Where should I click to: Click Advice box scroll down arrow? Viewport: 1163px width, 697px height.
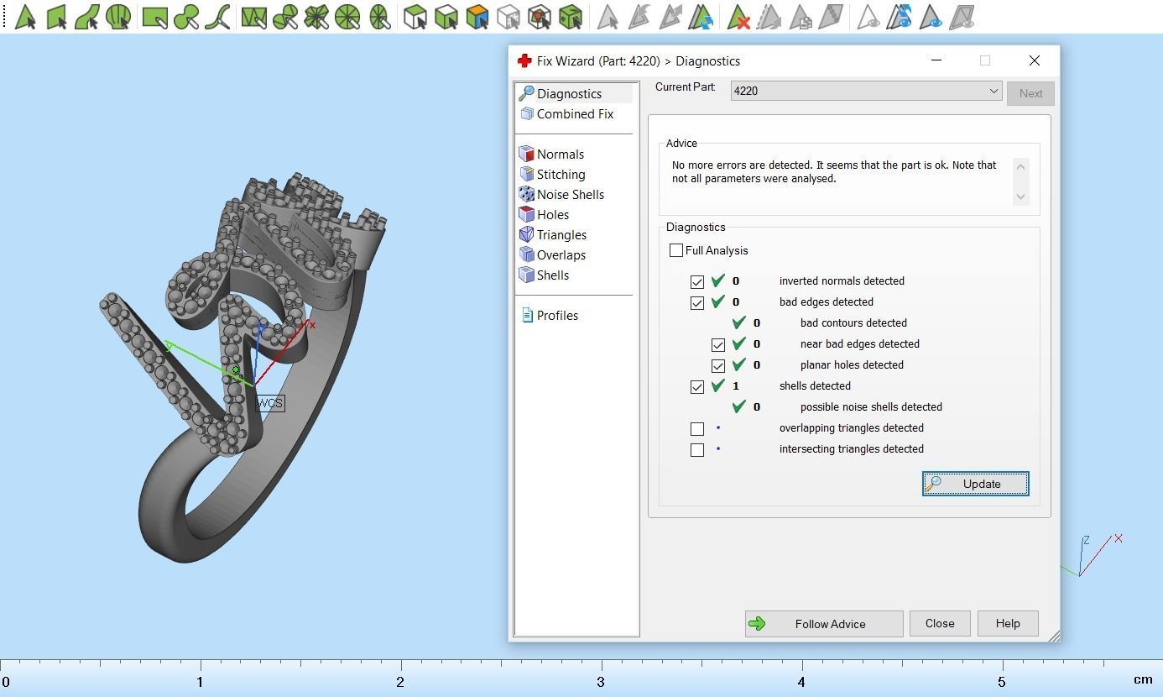1020,197
